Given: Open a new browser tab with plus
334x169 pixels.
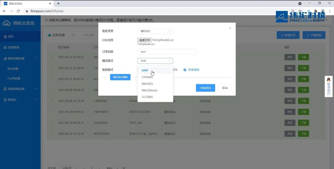Looking at the screenshot, I should [58, 4].
